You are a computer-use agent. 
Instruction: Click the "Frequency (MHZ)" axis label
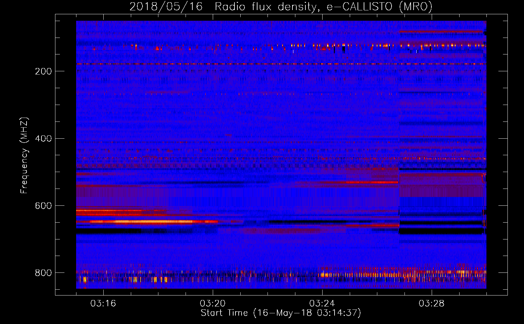24,155
